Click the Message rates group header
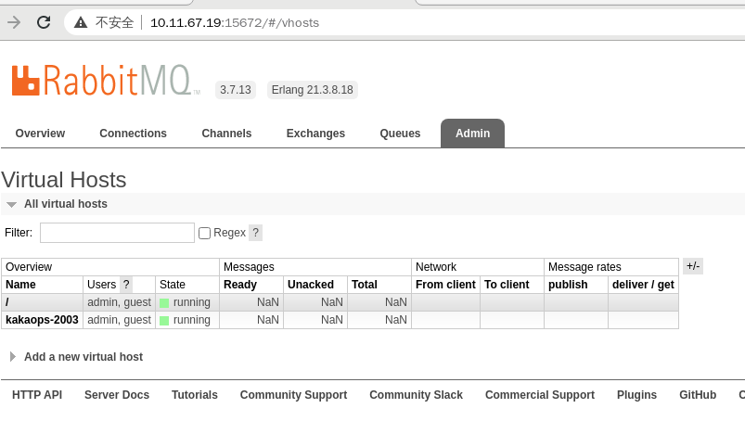 [x=584, y=267]
